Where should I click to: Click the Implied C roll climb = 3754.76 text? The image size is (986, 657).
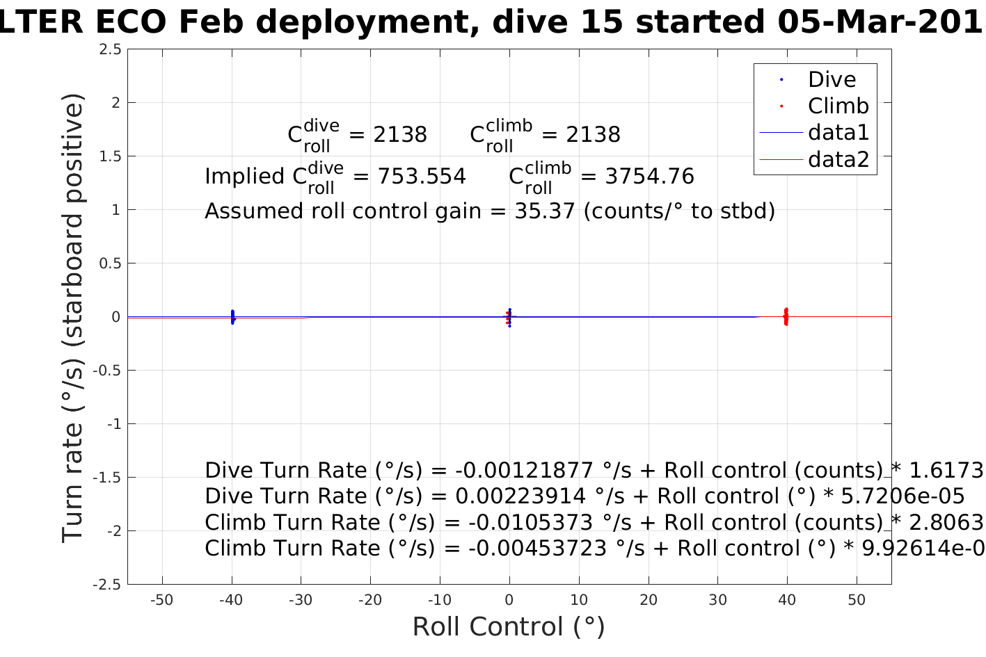pyautogui.click(x=601, y=177)
